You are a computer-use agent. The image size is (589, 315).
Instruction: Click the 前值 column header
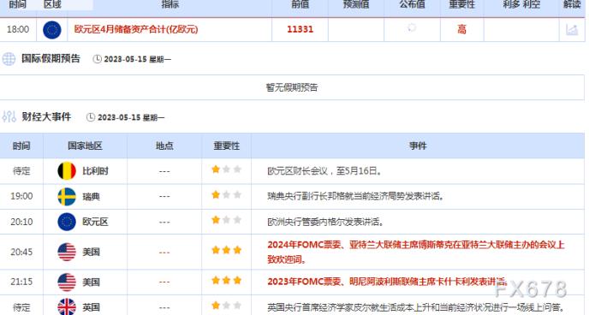[x=300, y=4]
